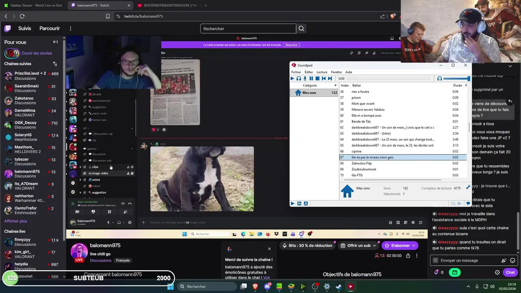
Task: Pause the sound in Soundpad
Action: [x=311, y=79]
